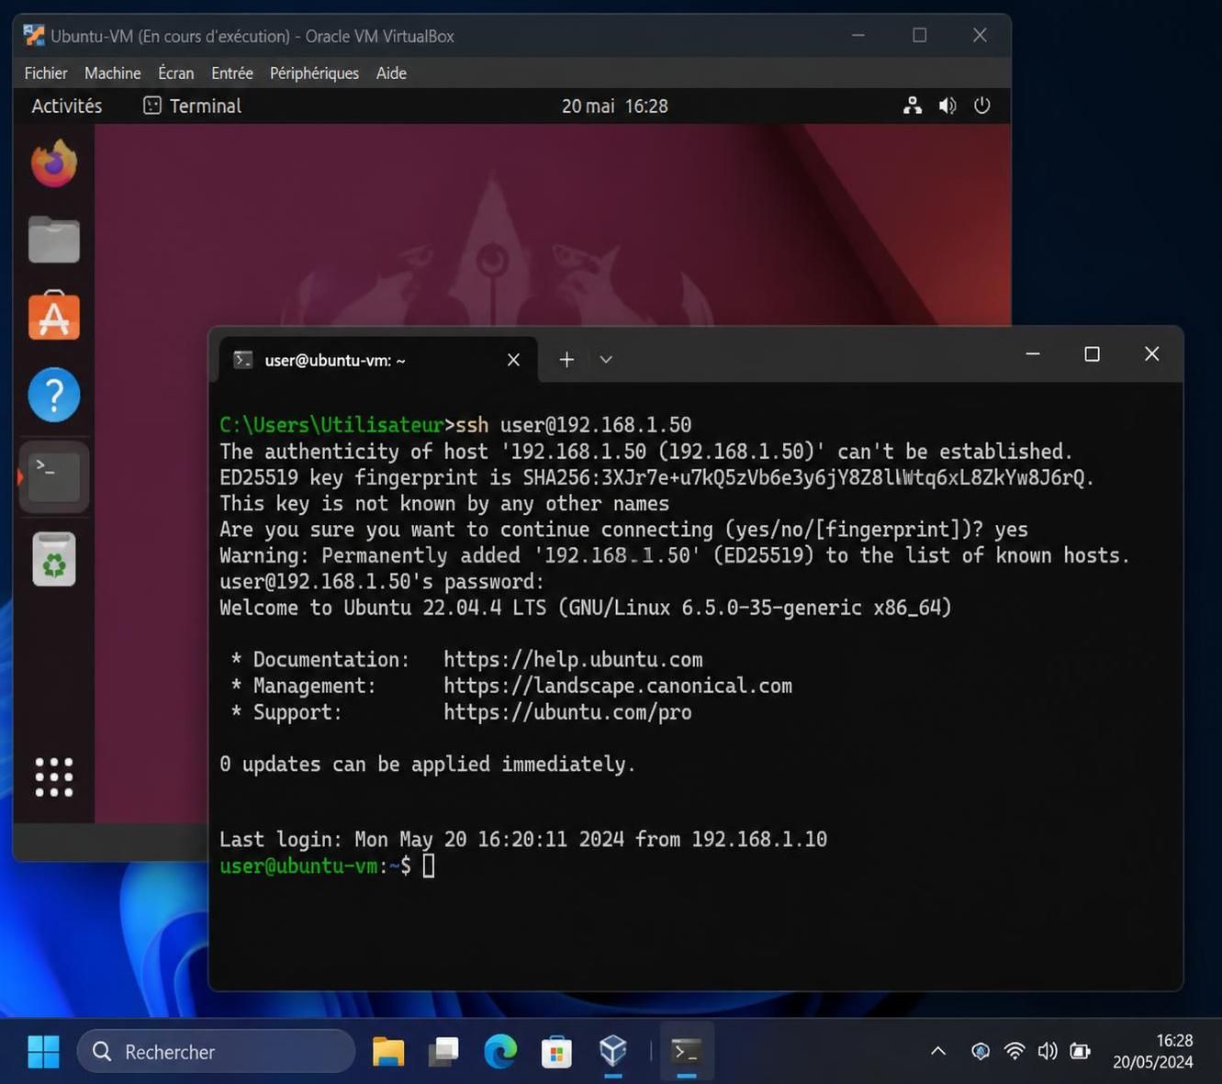
Task: Open the volume icon in Ubuntu top bar
Action: 947,106
